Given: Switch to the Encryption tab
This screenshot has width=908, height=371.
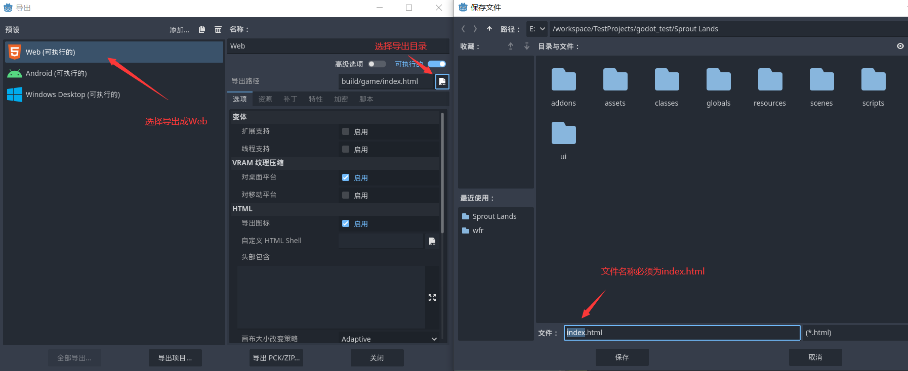Looking at the screenshot, I should (x=341, y=99).
